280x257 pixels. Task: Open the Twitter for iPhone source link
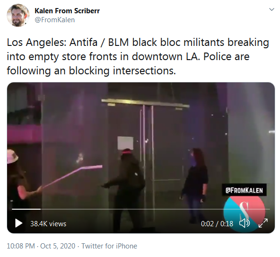tap(109, 246)
